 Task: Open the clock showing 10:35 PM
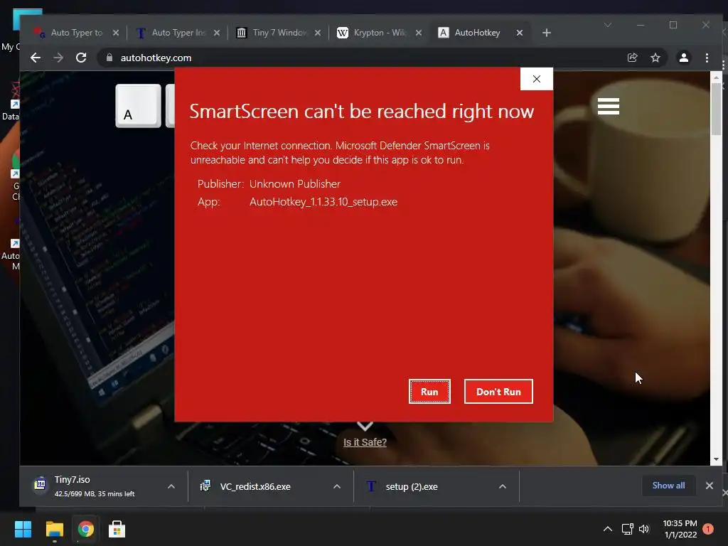[x=680, y=529]
